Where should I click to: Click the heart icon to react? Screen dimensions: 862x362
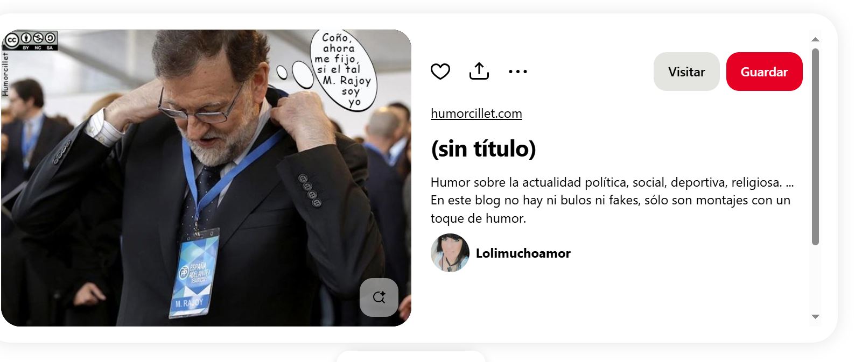pyautogui.click(x=440, y=72)
